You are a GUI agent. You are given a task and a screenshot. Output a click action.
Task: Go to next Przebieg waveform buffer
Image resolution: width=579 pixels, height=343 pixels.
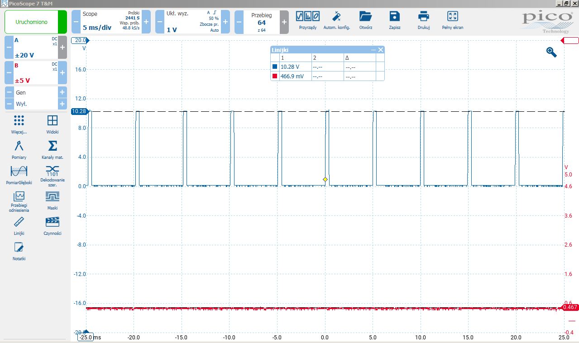point(284,22)
